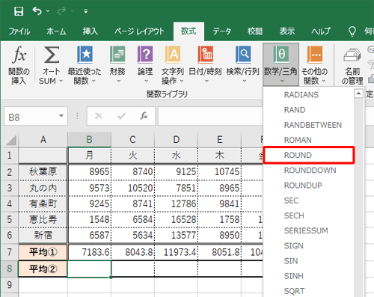
Task: Select the 数式 ribbon tab
Action: pyautogui.click(x=188, y=31)
